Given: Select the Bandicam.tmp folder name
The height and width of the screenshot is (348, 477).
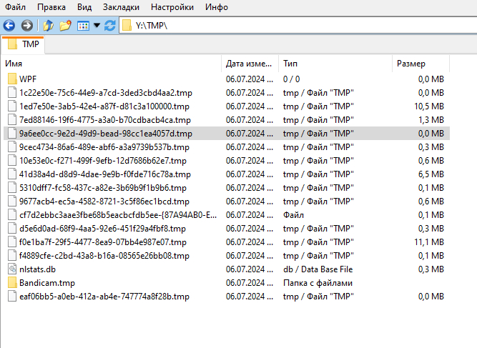Looking at the screenshot, I should tap(47, 283).
